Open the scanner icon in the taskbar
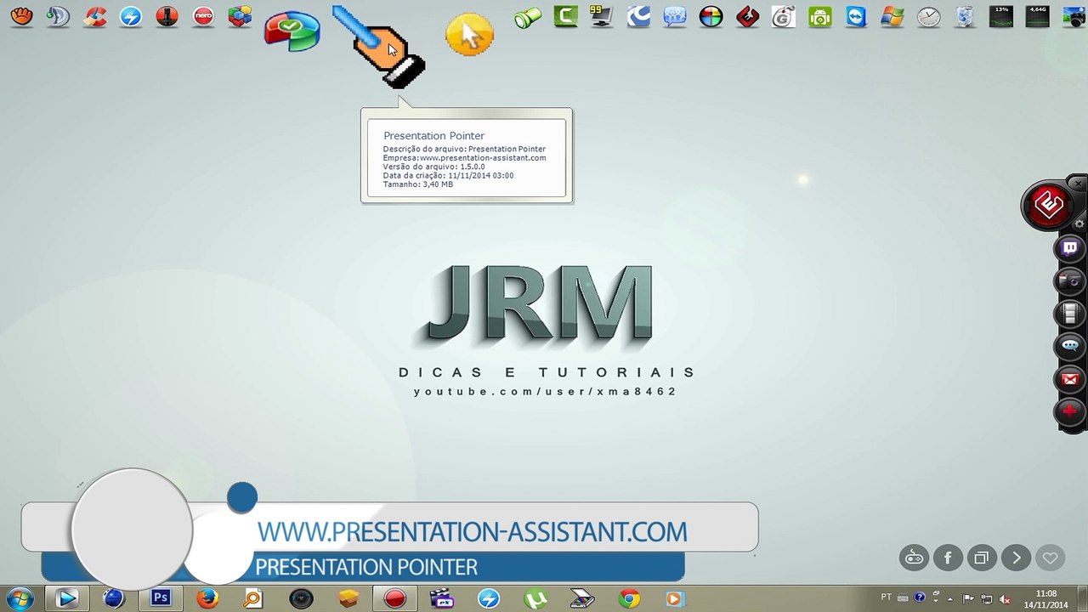This screenshot has width=1088, height=612. tap(582, 598)
